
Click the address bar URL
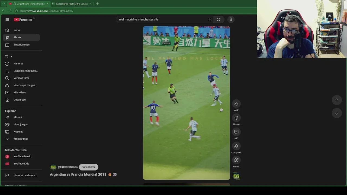(46, 11)
